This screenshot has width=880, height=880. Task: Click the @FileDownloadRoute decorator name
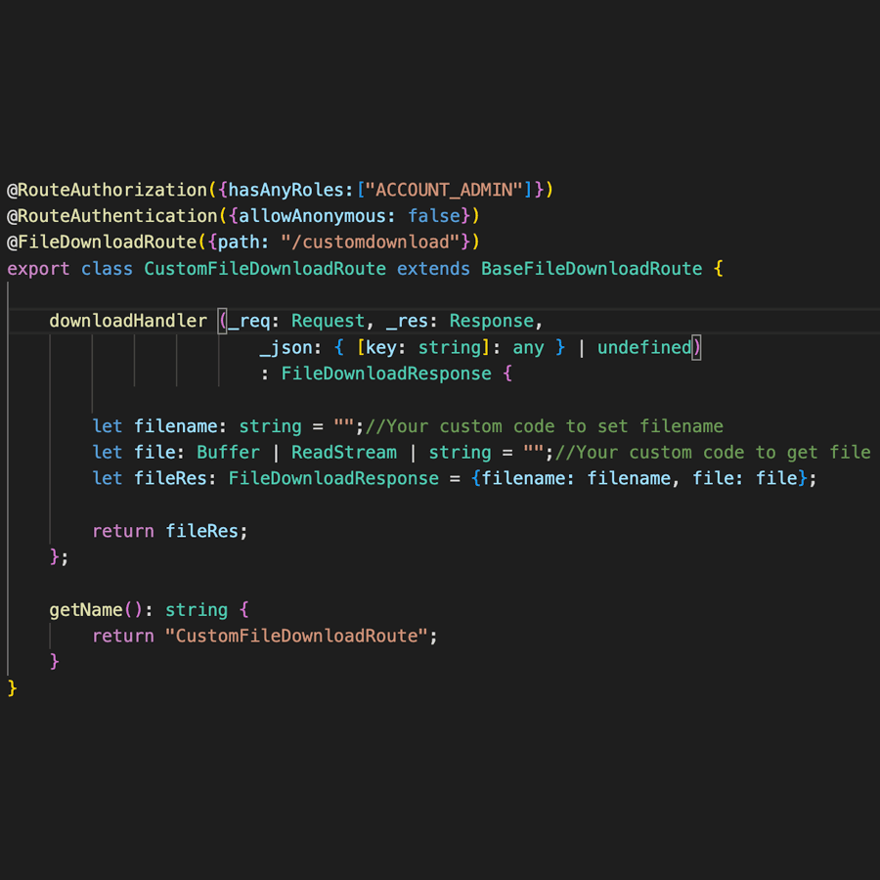(102, 242)
